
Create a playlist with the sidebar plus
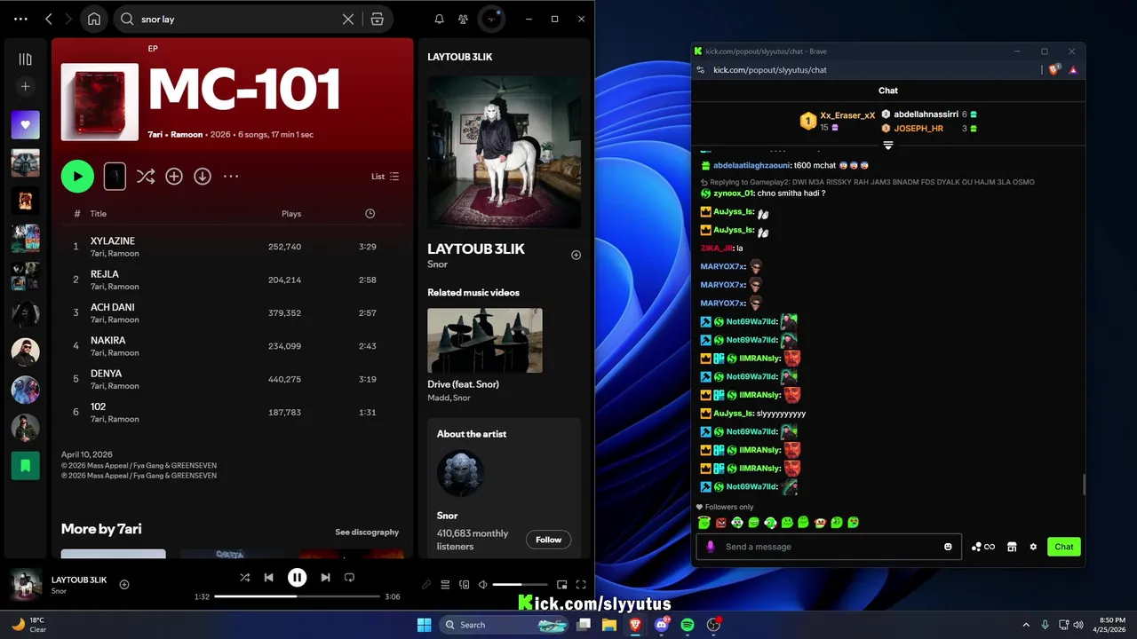pos(25,86)
